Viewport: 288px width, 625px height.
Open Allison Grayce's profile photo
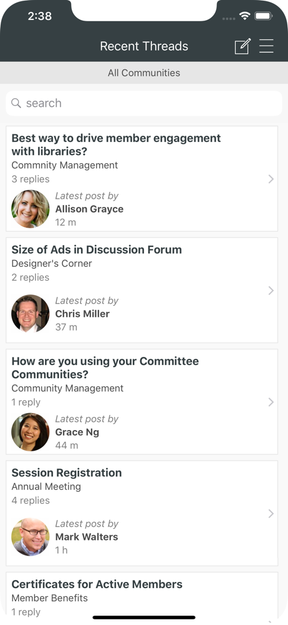tap(30, 209)
